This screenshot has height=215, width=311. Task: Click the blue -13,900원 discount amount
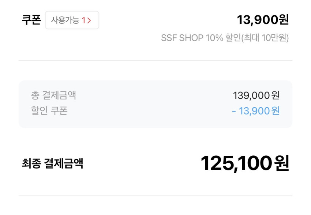pyautogui.click(x=256, y=110)
